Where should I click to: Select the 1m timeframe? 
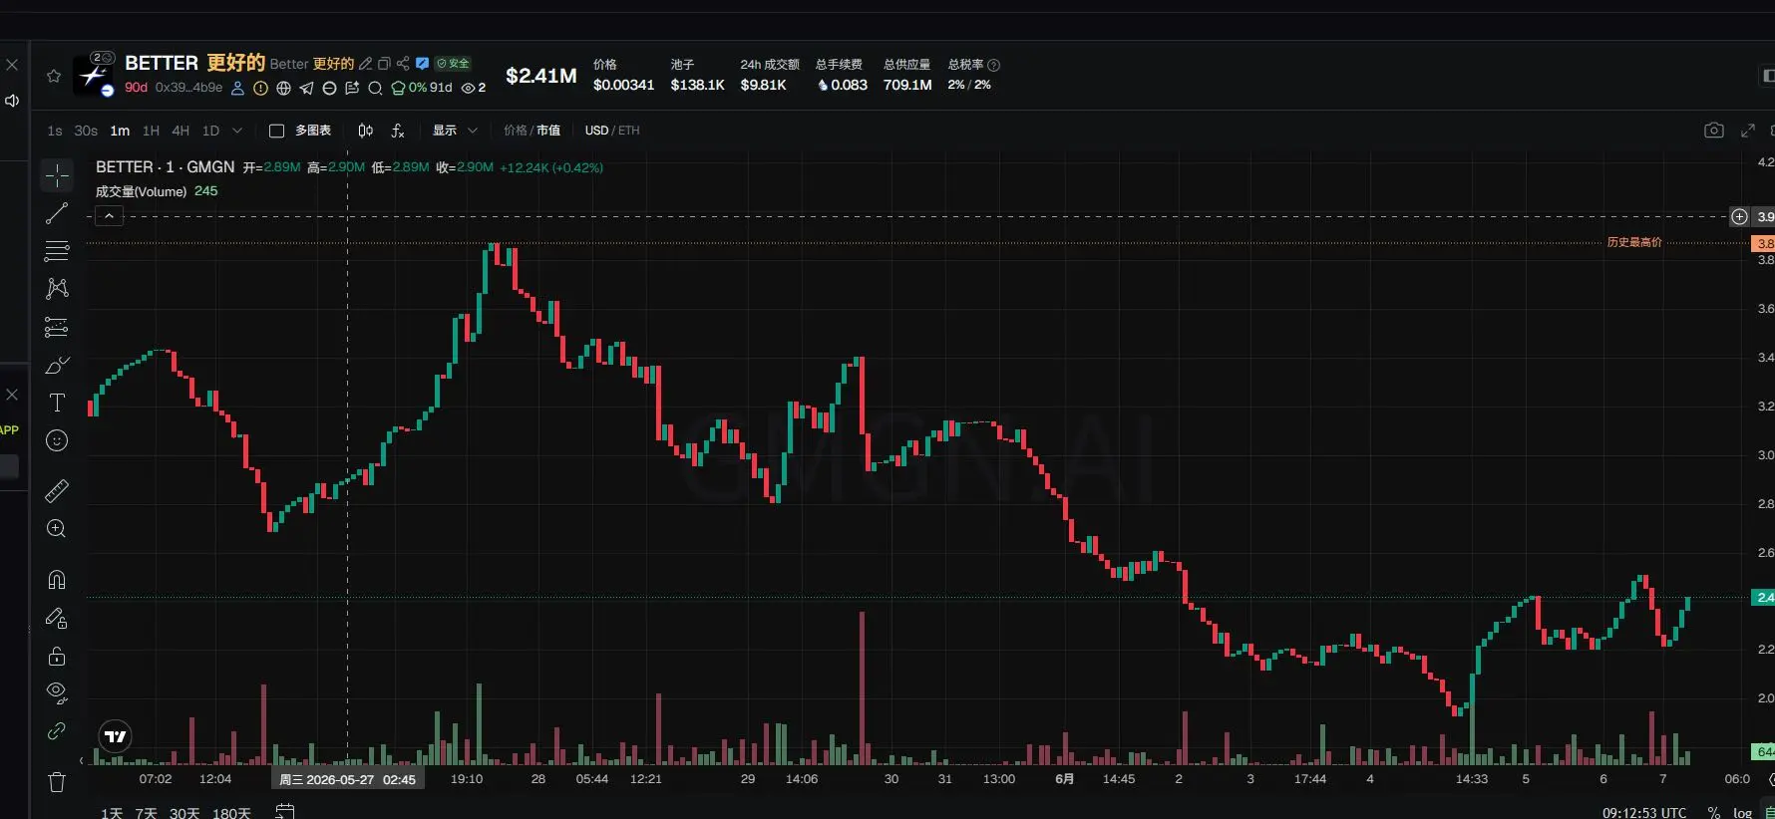pos(120,131)
